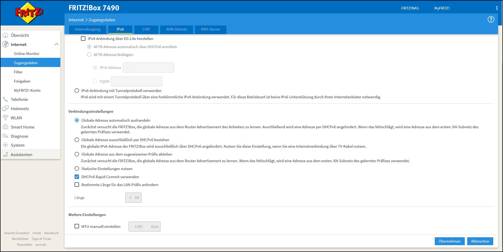Open MyFRITZ! in the header
The image size is (503, 252).
[442, 8]
